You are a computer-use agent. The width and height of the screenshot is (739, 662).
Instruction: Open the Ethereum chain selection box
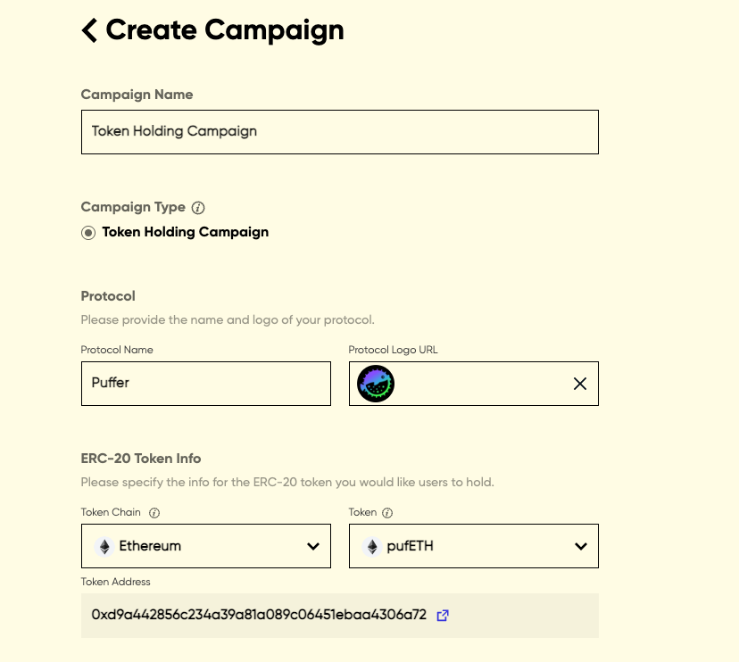coord(205,546)
